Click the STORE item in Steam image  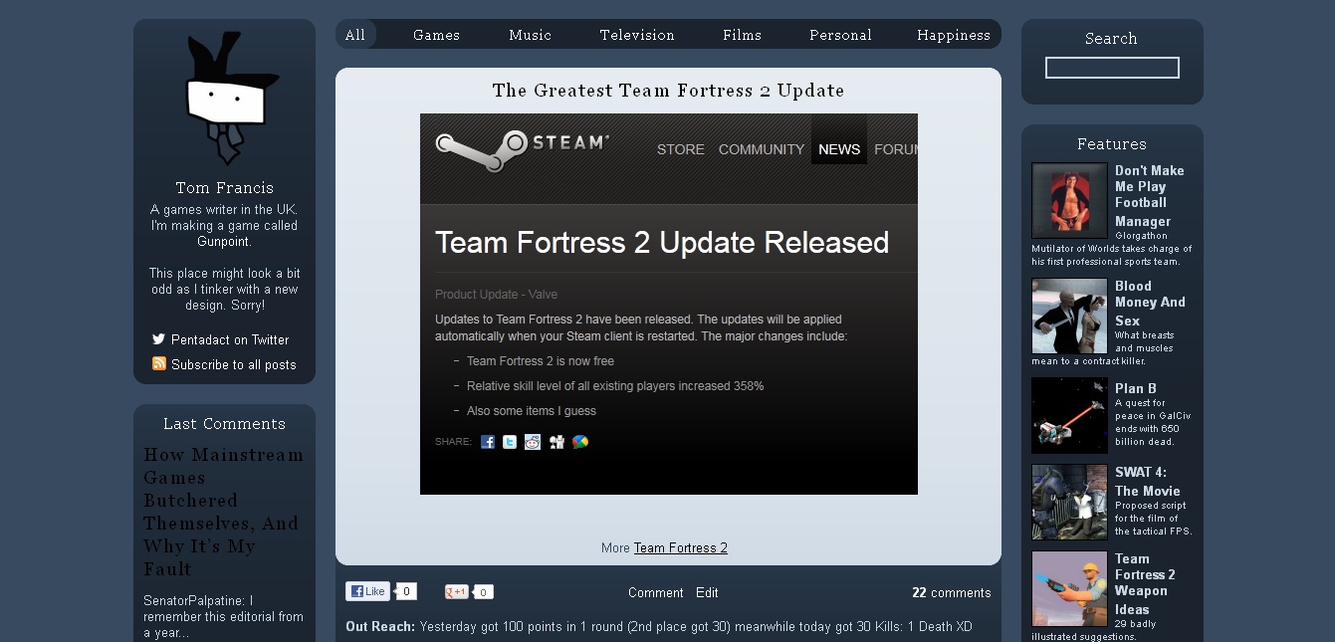tap(681, 149)
